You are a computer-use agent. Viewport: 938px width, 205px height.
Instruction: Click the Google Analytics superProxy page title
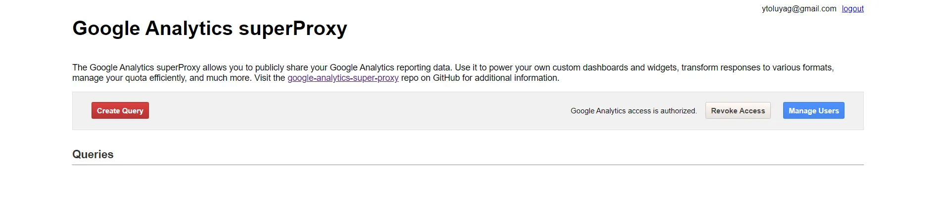pos(210,28)
